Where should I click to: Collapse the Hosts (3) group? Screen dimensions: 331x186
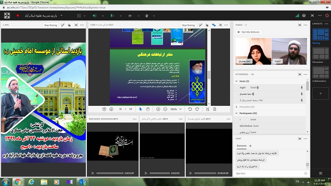click(237, 81)
